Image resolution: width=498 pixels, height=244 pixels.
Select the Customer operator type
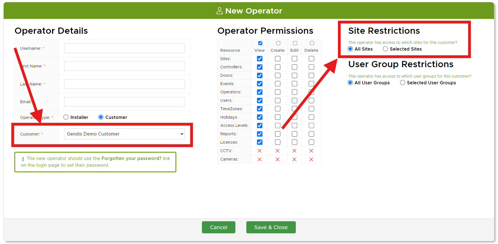click(101, 117)
